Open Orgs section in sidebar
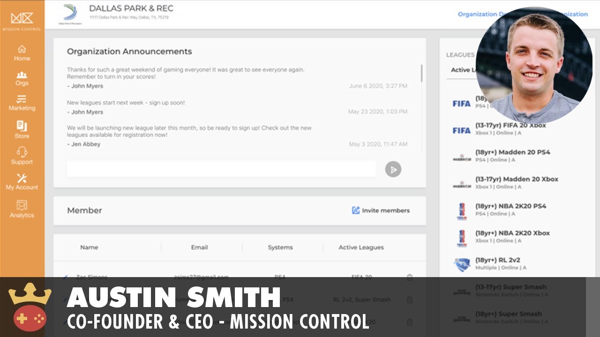Viewport: 600px width, 337px height. (22, 78)
